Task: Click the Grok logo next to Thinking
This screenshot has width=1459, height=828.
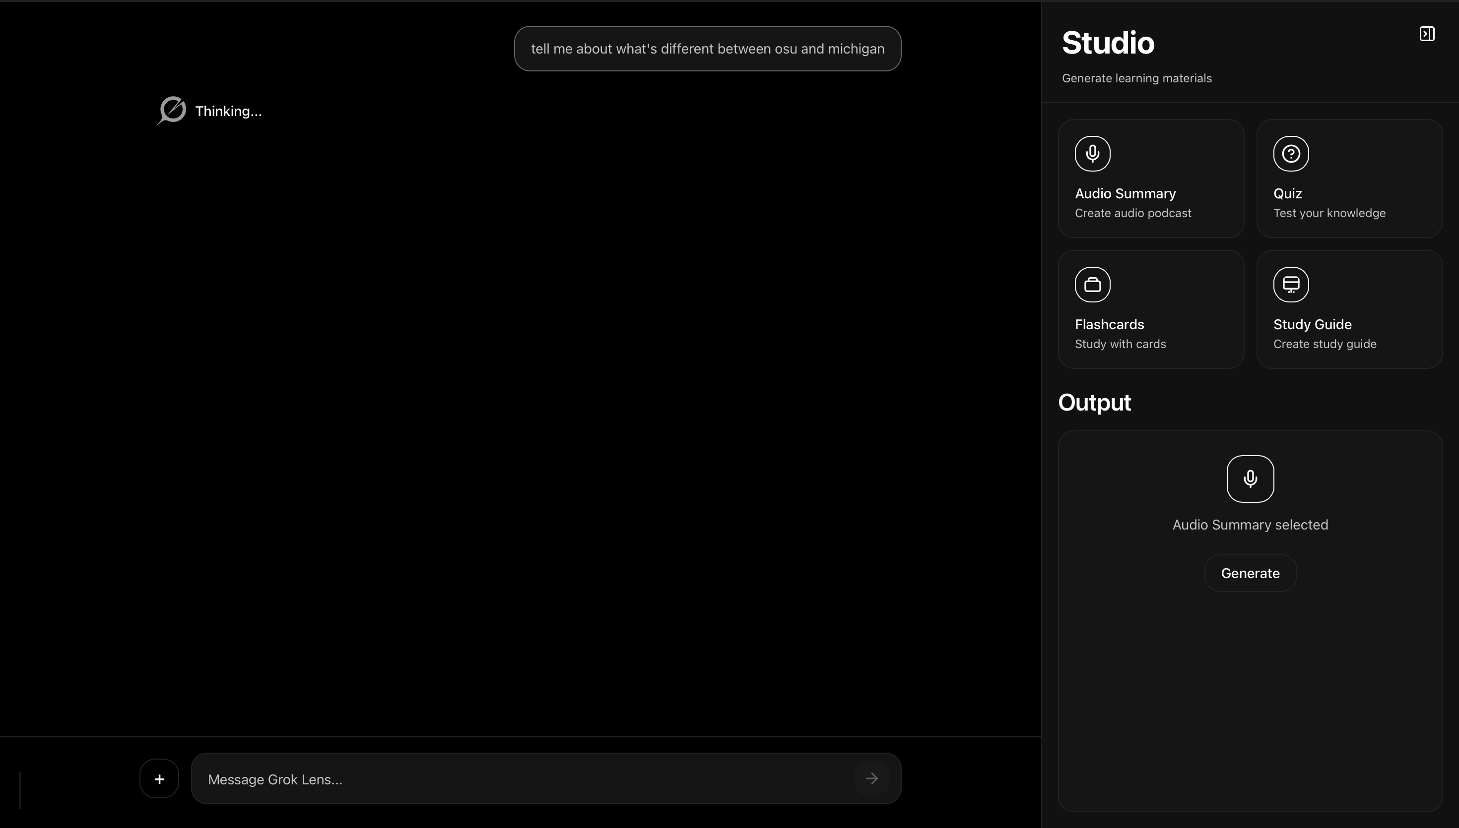Action: coord(172,111)
